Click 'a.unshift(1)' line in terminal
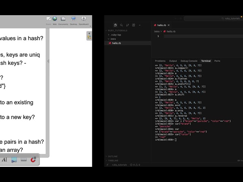The image size is (243, 182). (x=173, y=84)
